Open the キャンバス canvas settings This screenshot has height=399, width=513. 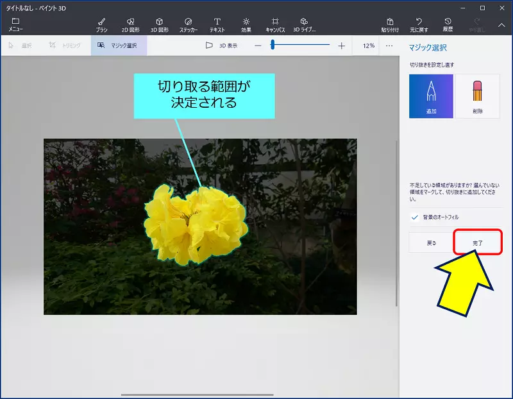coord(275,25)
